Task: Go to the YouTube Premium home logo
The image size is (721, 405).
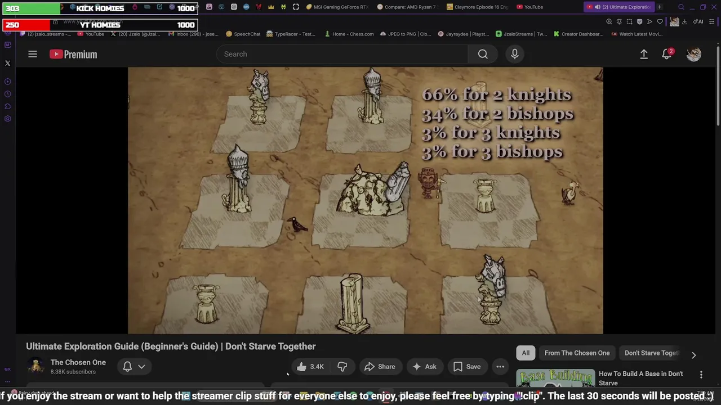Action: pos(73,54)
